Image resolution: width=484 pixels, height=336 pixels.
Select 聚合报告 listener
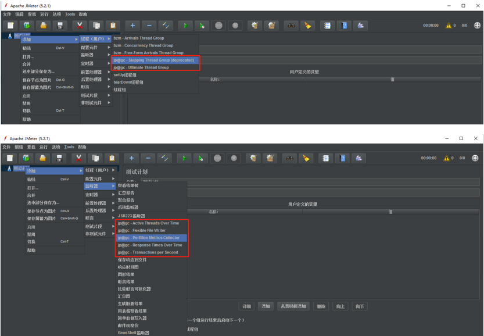coord(152,200)
